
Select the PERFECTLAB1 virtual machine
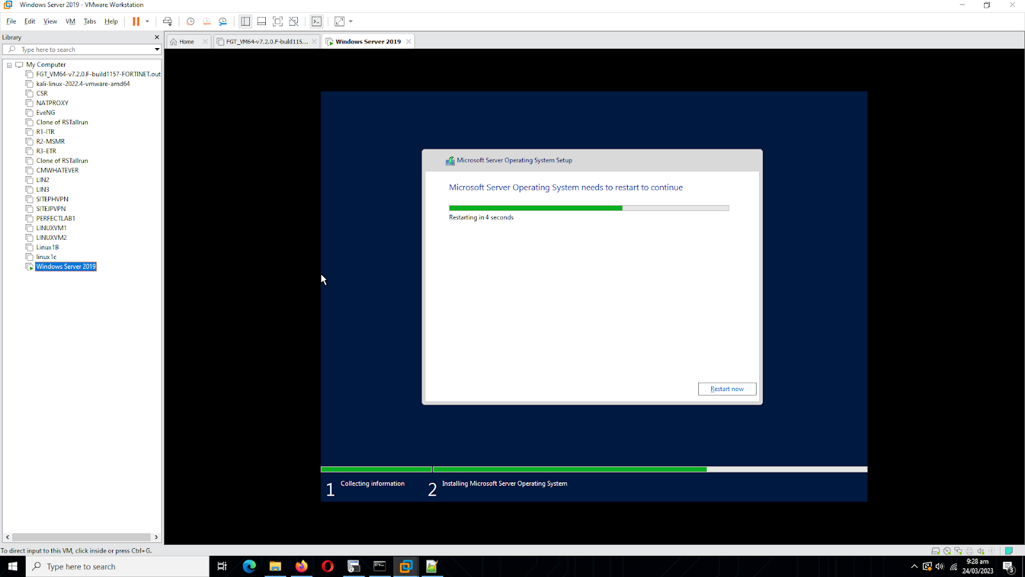(x=56, y=219)
